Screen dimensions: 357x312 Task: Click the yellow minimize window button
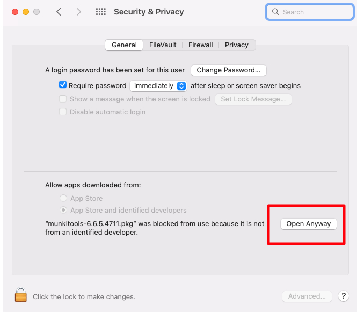pos(26,12)
